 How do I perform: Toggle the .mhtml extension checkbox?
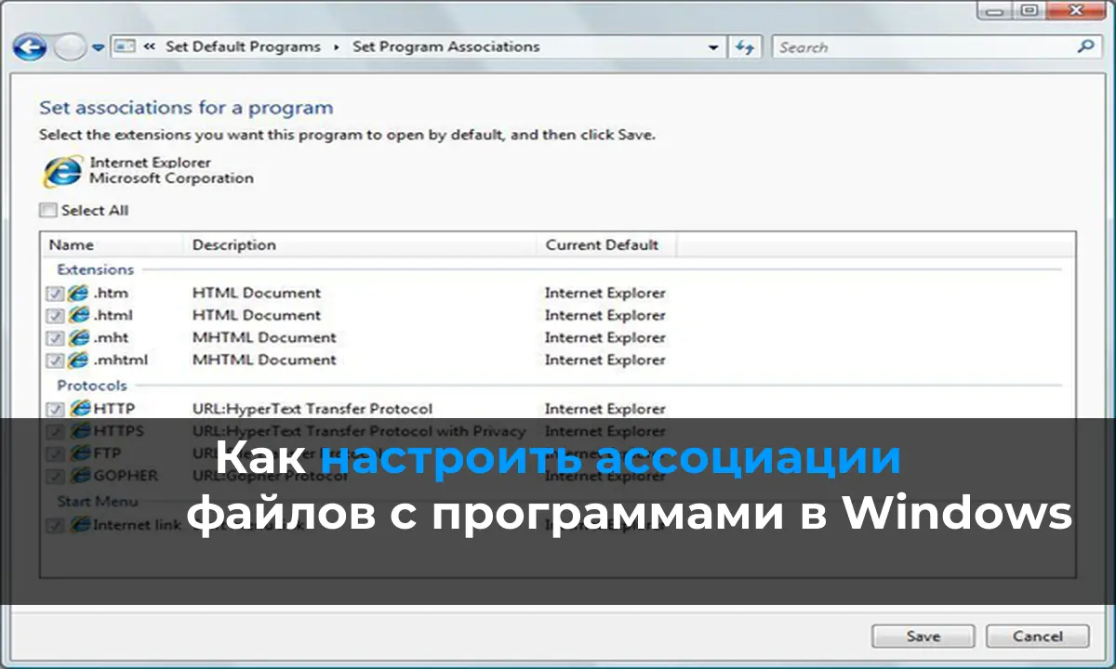[55, 361]
